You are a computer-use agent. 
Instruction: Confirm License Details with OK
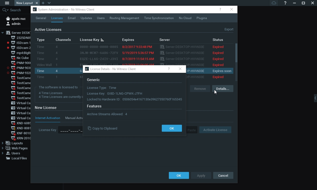[x=172, y=128]
